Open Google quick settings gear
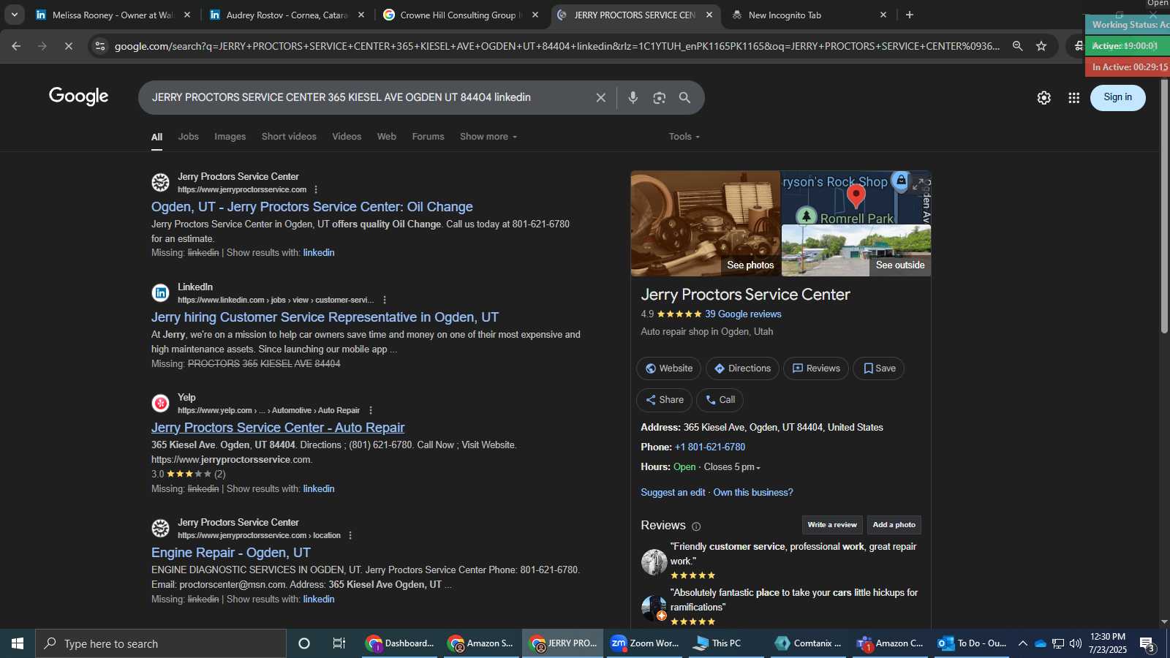Viewport: 1170px width, 658px height. pyautogui.click(x=1044, y=97)
